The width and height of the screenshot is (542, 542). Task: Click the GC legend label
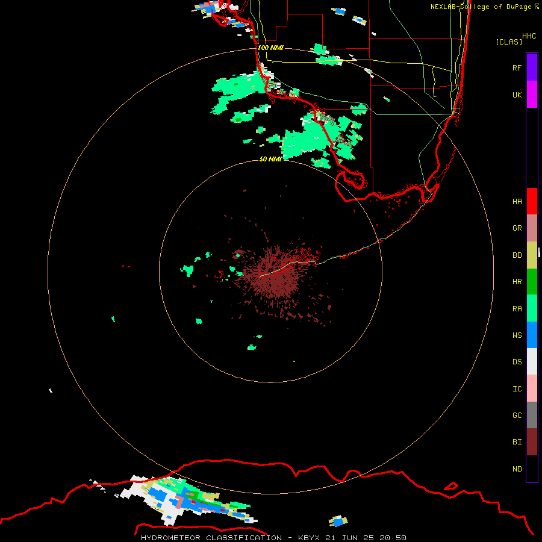coord(517,415)
